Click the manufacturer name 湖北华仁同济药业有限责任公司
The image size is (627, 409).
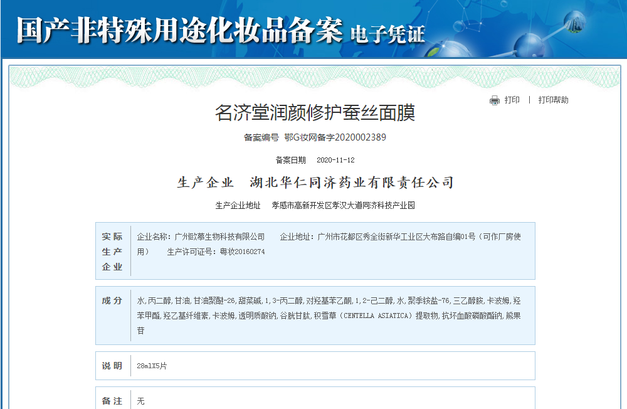click(x=352, y=183)
